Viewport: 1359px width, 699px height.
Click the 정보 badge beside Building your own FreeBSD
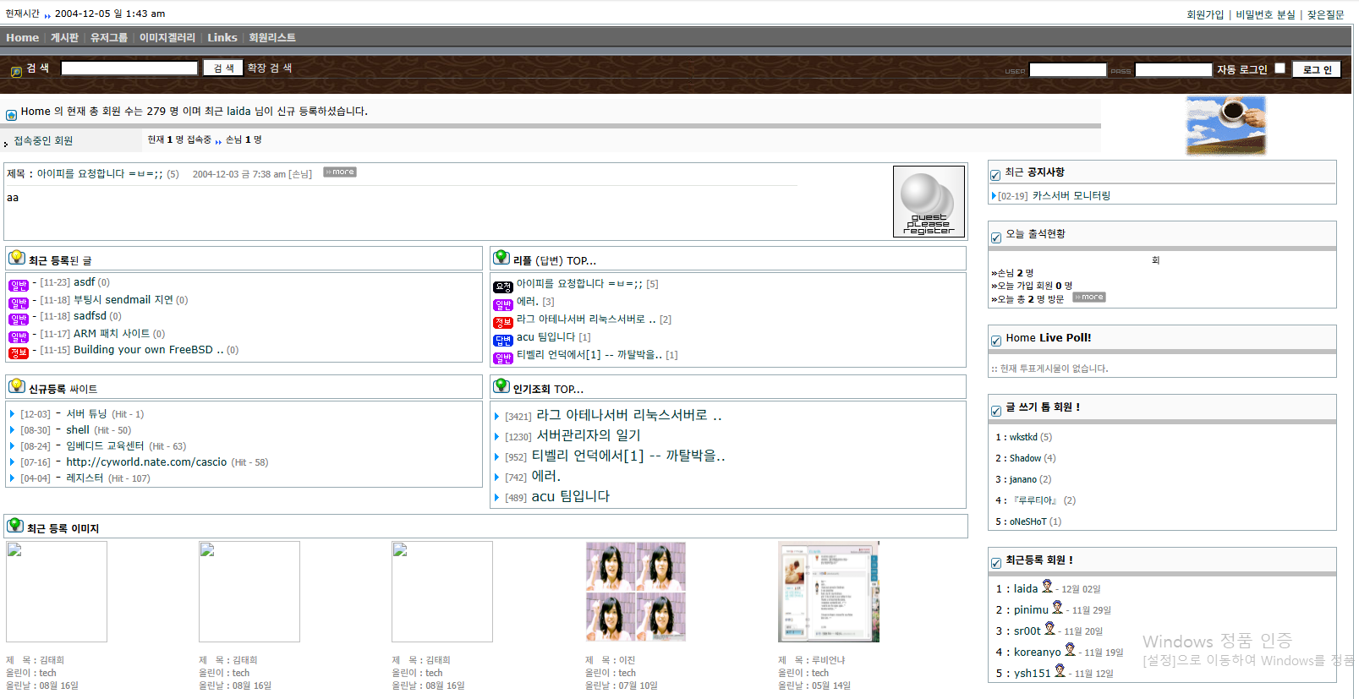[x=19, y=352]
